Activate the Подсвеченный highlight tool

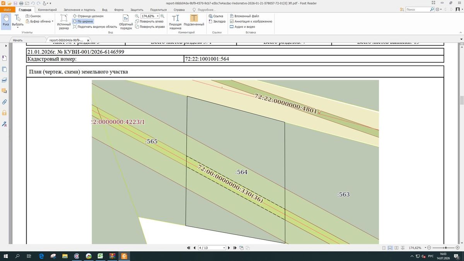tap(194, 21)
